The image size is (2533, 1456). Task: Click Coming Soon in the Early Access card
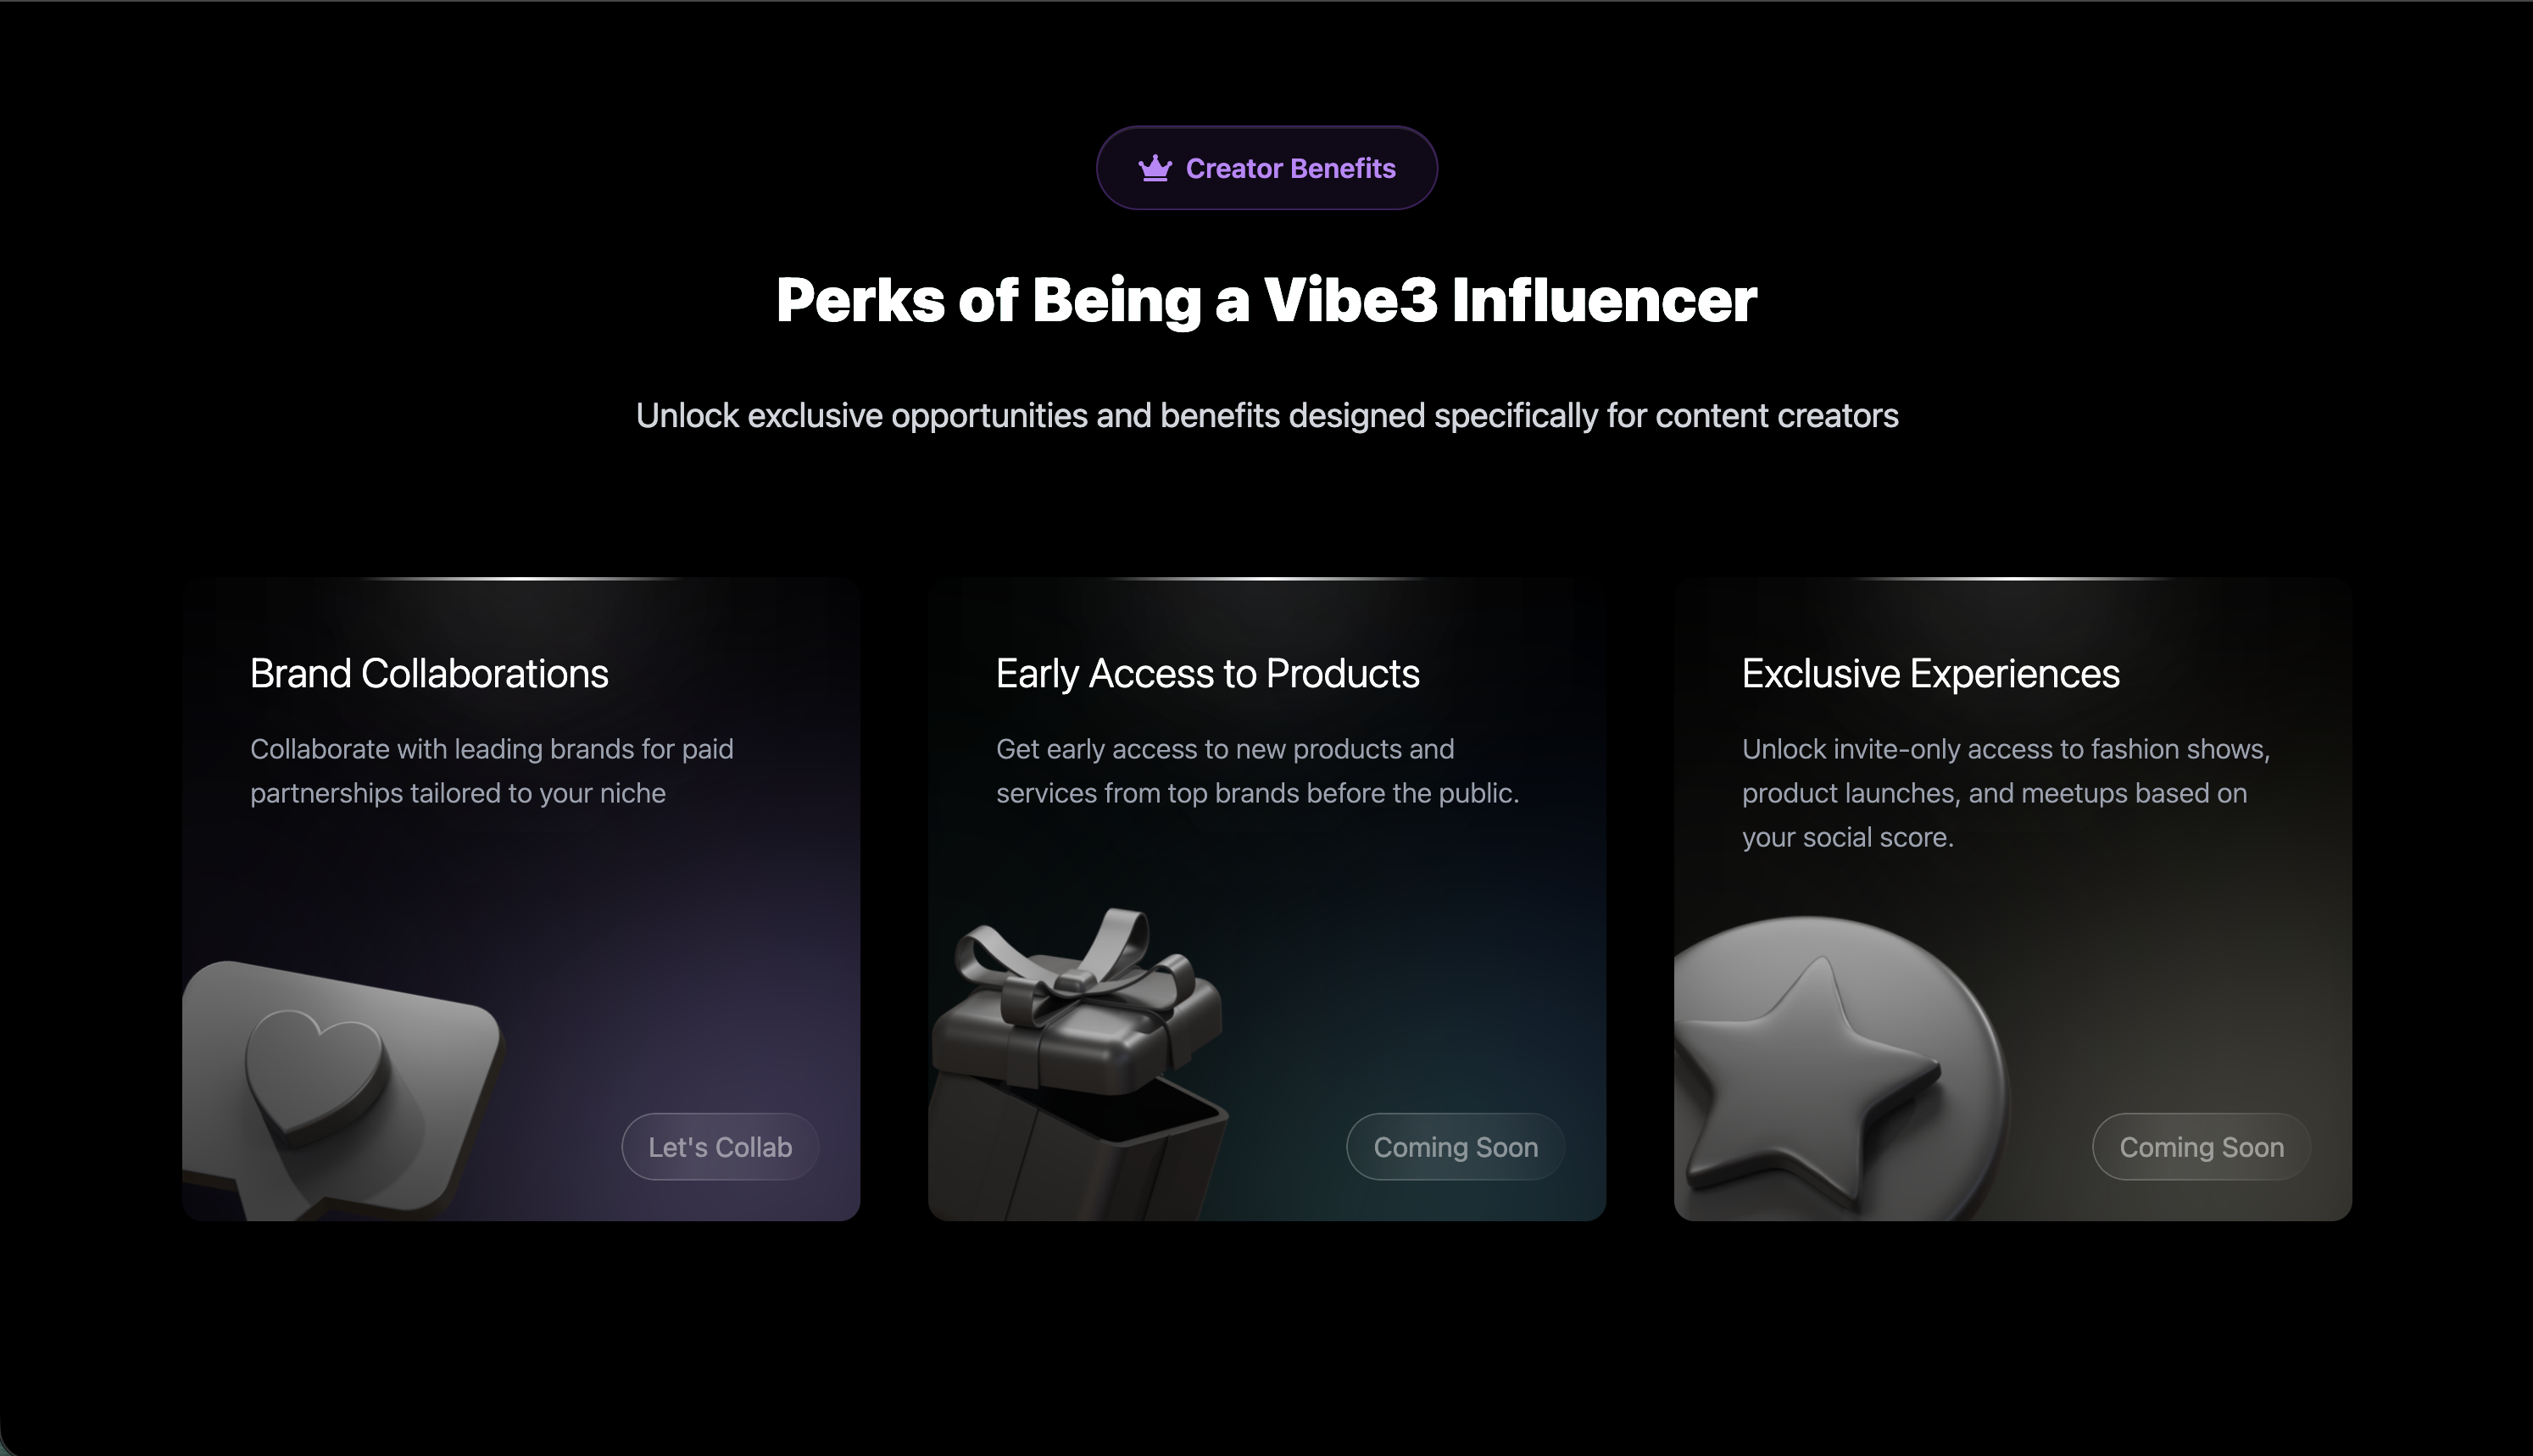pyautogui.click(x=1455, y=1147)
